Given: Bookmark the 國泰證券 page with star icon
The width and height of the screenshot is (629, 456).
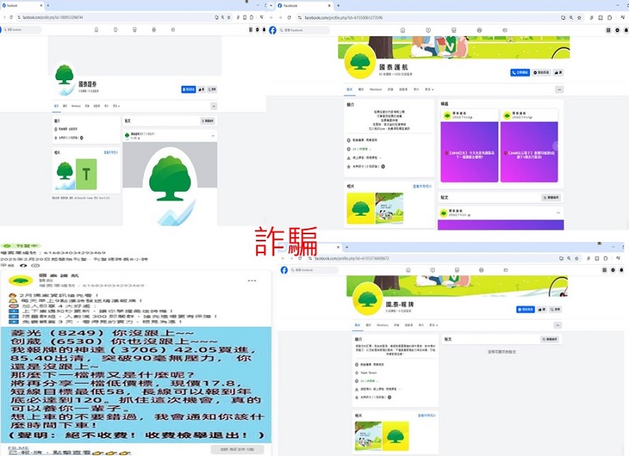Looking at the screenshot, I should (x=229, y=17).
